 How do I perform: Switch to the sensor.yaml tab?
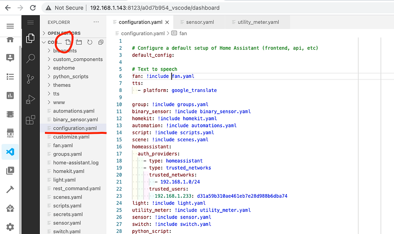coord(200,22)
